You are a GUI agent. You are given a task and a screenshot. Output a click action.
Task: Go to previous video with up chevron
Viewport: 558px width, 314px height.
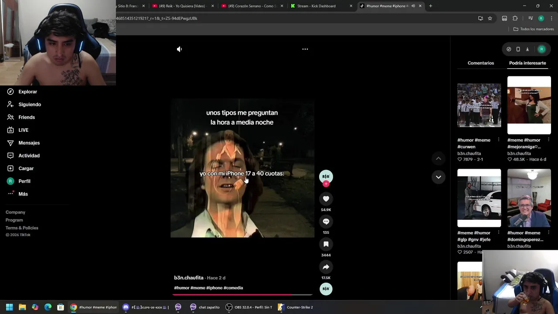pyautogui.click(x=439, y=159)
